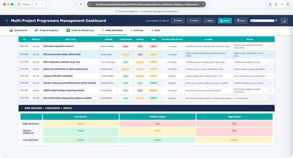
Task: Open the privacy shield report icon
Action: [81, 4]
